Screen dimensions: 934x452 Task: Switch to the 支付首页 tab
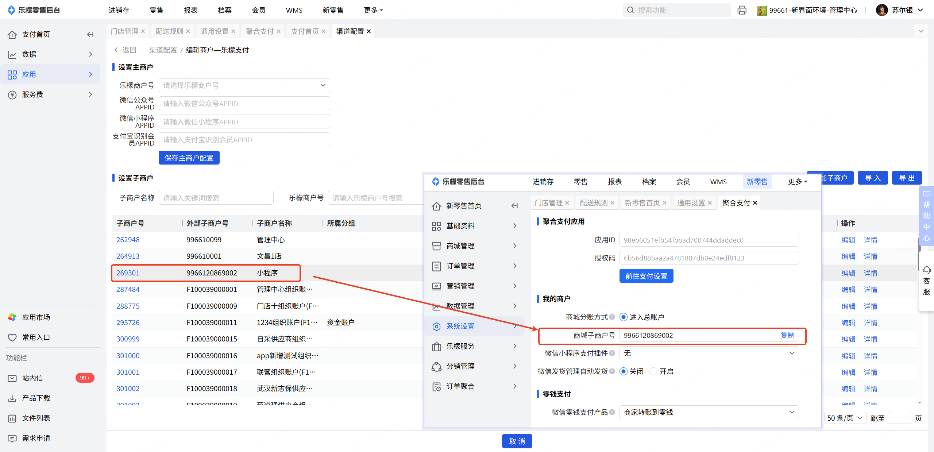[x=305, y=31]
